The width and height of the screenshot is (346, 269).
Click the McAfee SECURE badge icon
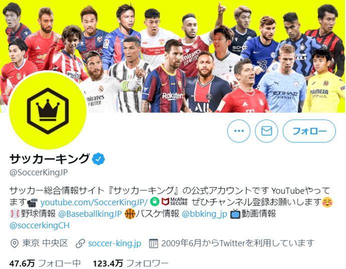click(x=175, y=201)
